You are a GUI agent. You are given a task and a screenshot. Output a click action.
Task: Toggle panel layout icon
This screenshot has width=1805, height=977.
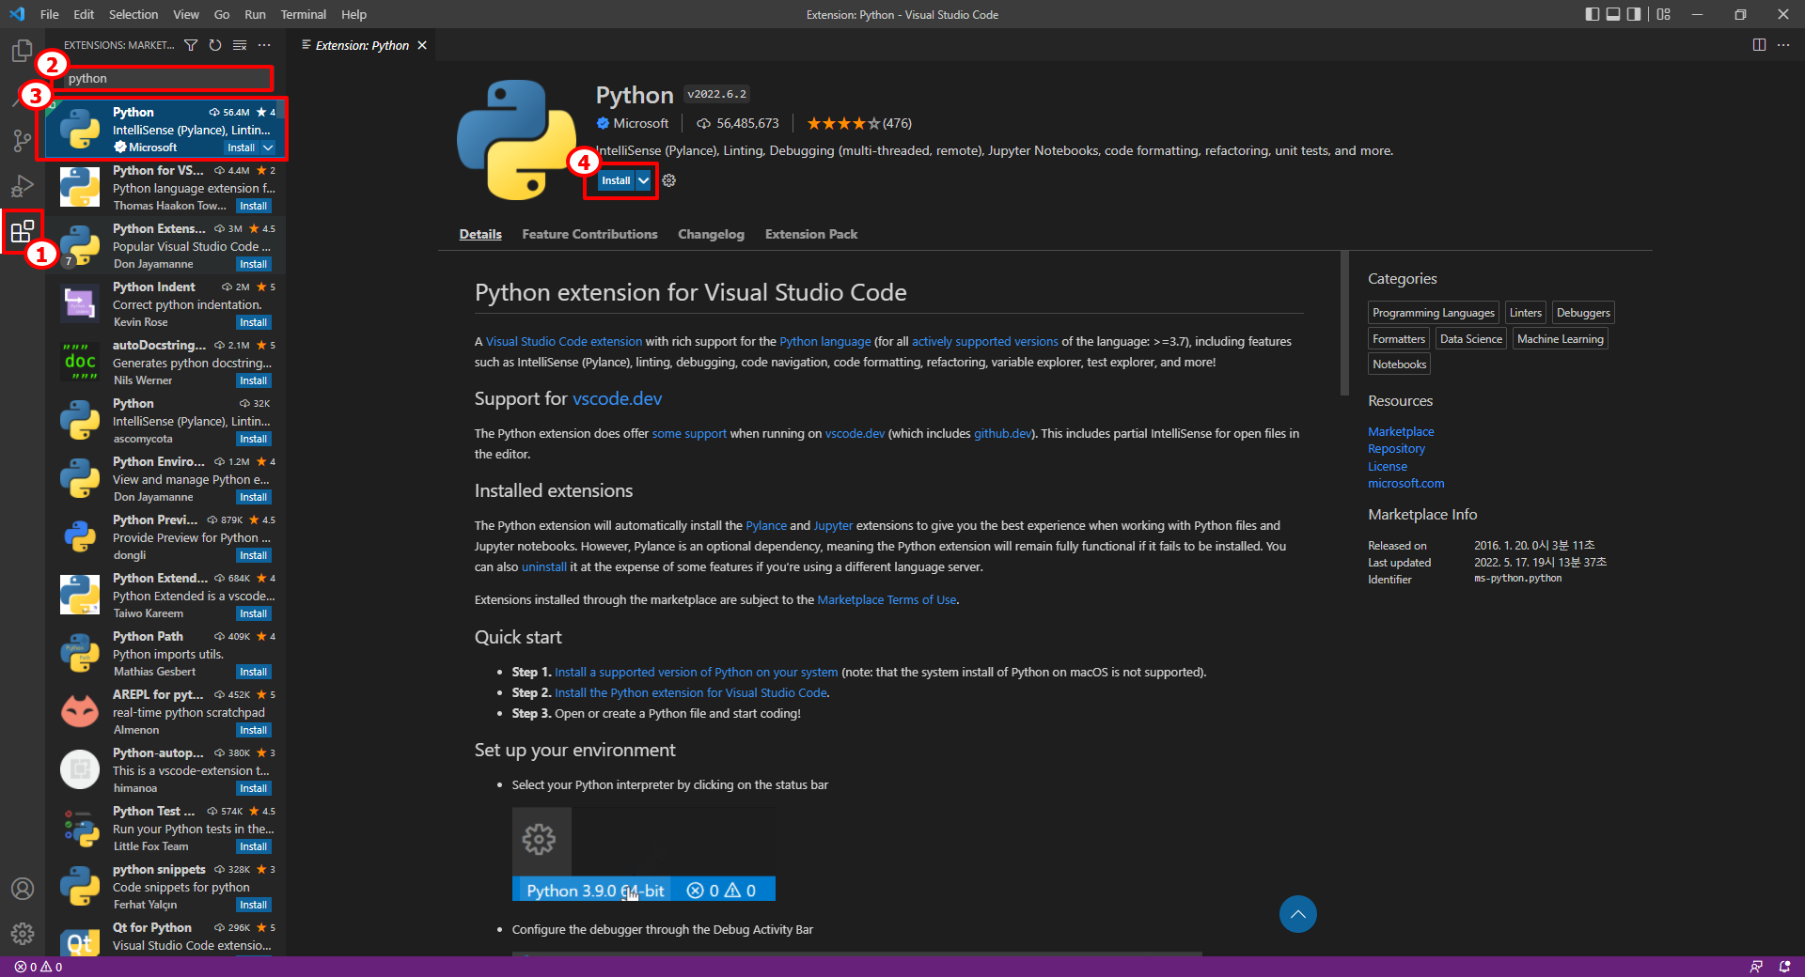[x=1613, y=14]
